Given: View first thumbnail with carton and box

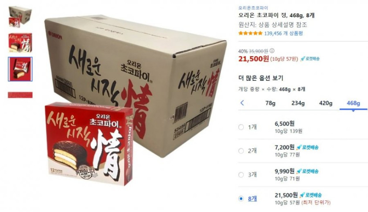Looking at the screenshot, I should (20, 17).
